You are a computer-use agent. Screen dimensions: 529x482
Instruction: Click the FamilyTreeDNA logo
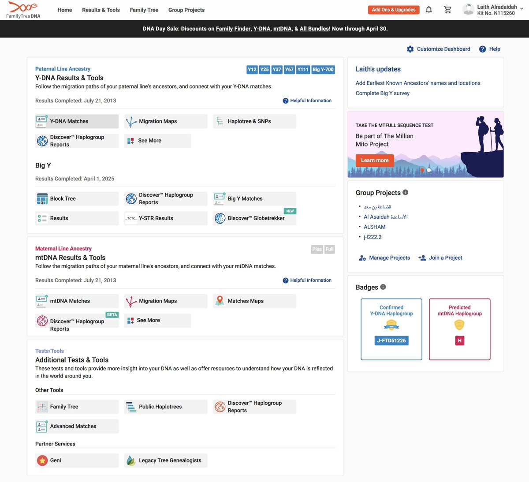click(x=23, y=10)
